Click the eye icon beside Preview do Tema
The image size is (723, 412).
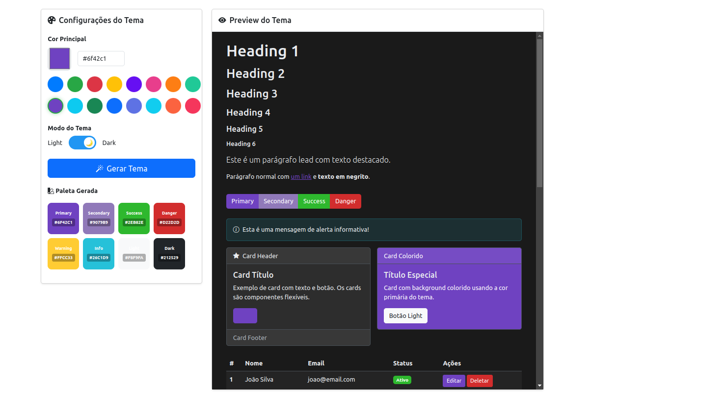tap(222, 20)
